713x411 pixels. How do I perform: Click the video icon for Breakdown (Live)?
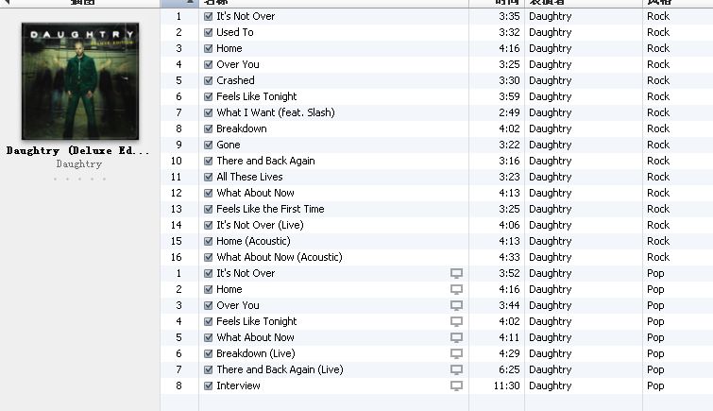tap(456, 353)
